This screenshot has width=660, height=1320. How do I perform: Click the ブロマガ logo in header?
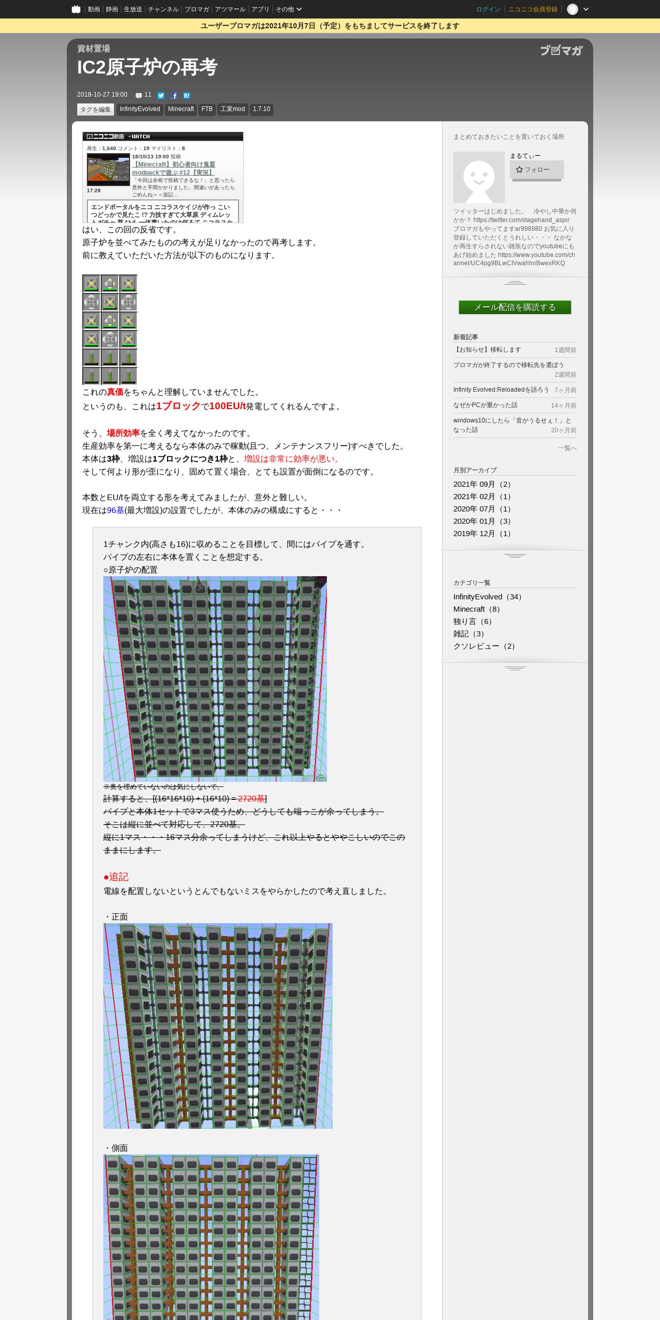(561, 50)
